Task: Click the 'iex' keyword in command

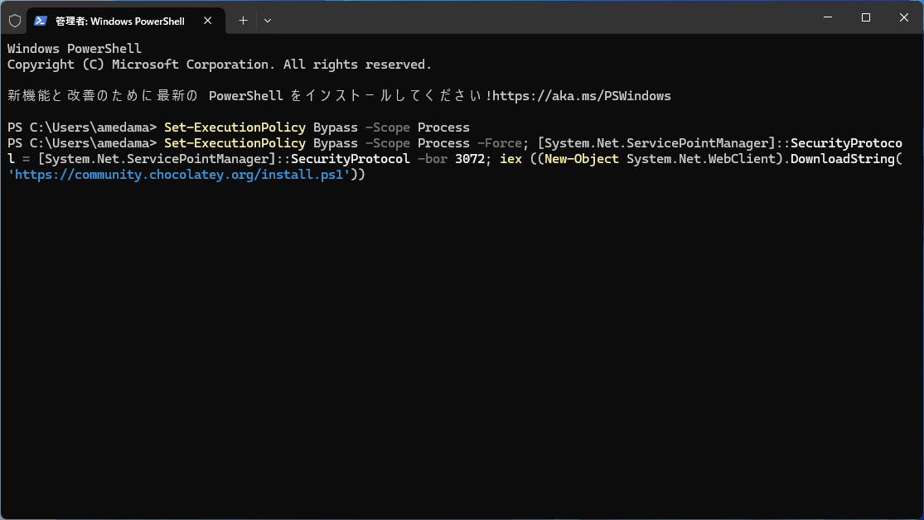Action: pos(511,159)
